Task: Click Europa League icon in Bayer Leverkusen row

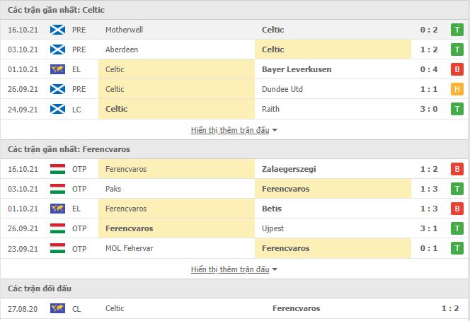Action: [57, 69]
